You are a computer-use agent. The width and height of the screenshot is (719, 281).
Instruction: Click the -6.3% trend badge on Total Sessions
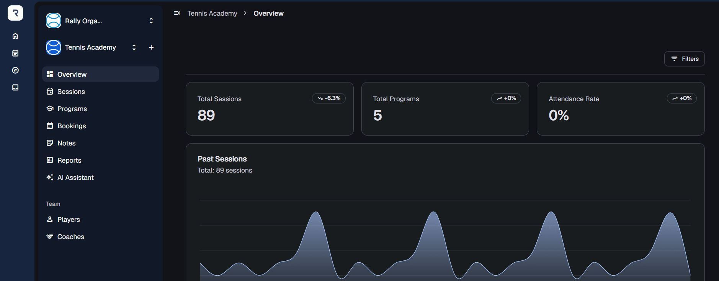(x=329, y=98)
